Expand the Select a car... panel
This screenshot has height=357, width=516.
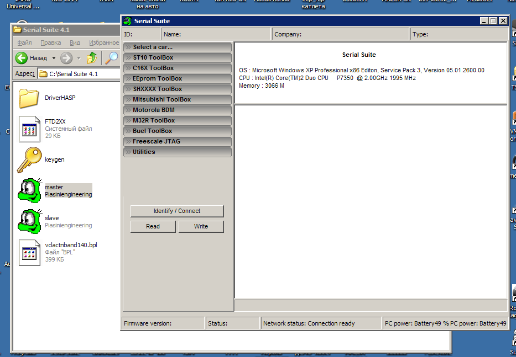pos(178,47)
